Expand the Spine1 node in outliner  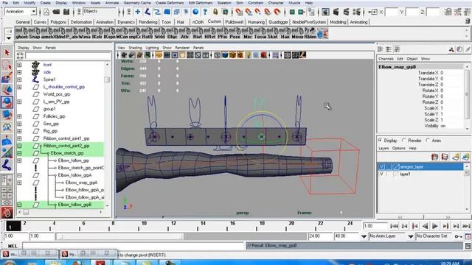[19, 79]
